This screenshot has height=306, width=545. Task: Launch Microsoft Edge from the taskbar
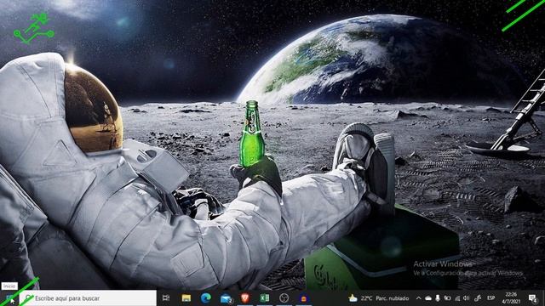[206, 298]
